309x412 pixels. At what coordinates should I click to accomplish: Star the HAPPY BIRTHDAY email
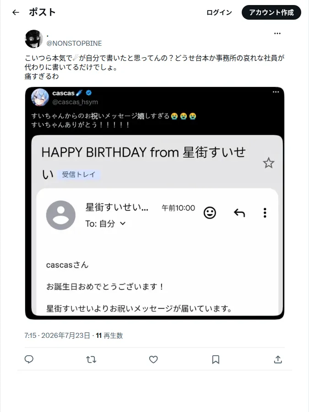[269, 163]
